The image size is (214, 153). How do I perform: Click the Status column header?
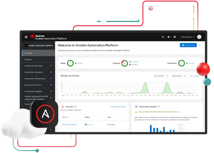tap(87, 117)
